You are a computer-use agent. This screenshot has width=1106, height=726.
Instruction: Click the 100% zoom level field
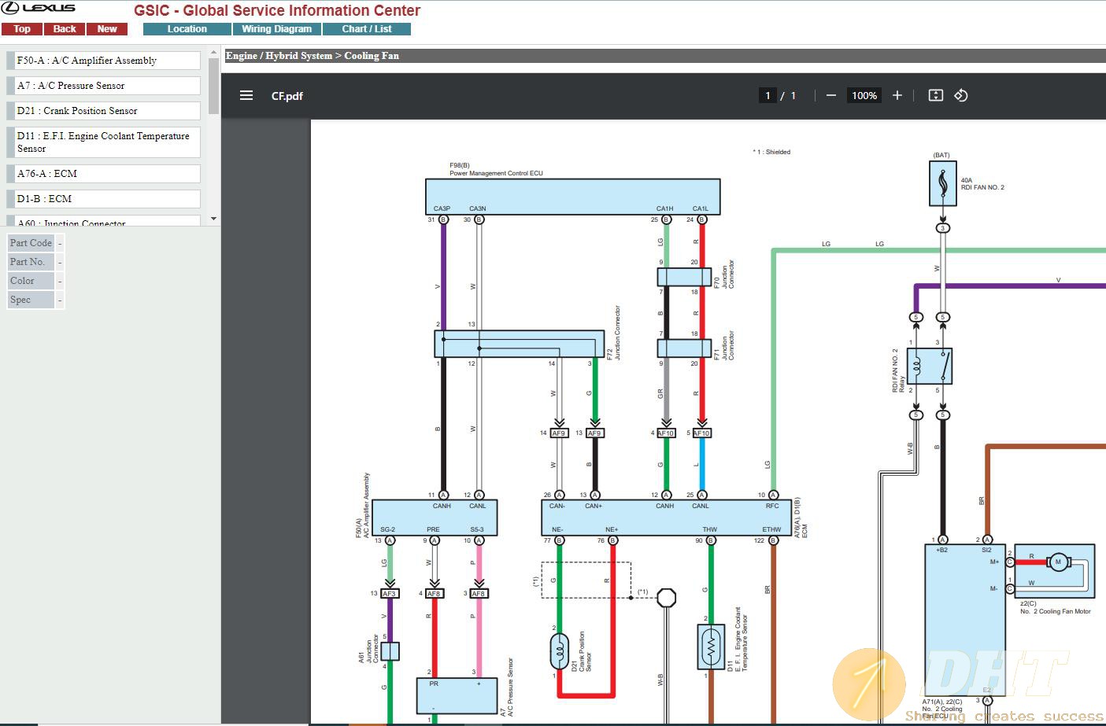coord(864,96)
